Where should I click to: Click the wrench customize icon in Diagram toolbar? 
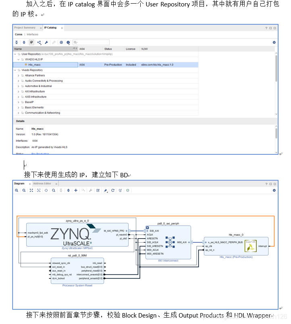pos(91,191)
